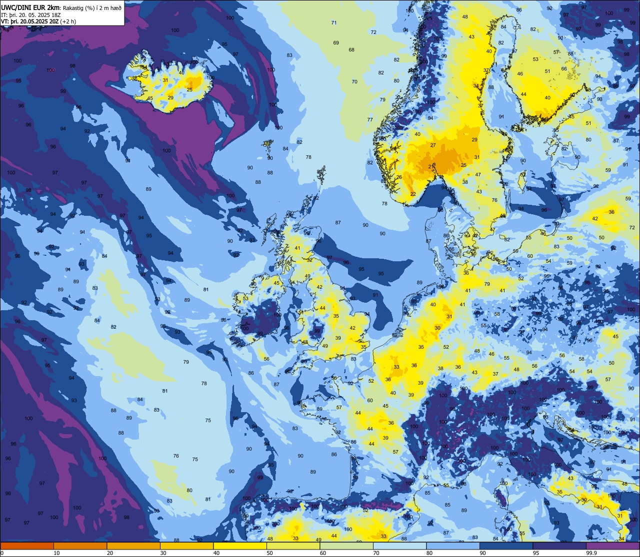Click the legend swatch between 70 and 80
The height and width of the screenshot is (557, 640).
tap(399, 546)
